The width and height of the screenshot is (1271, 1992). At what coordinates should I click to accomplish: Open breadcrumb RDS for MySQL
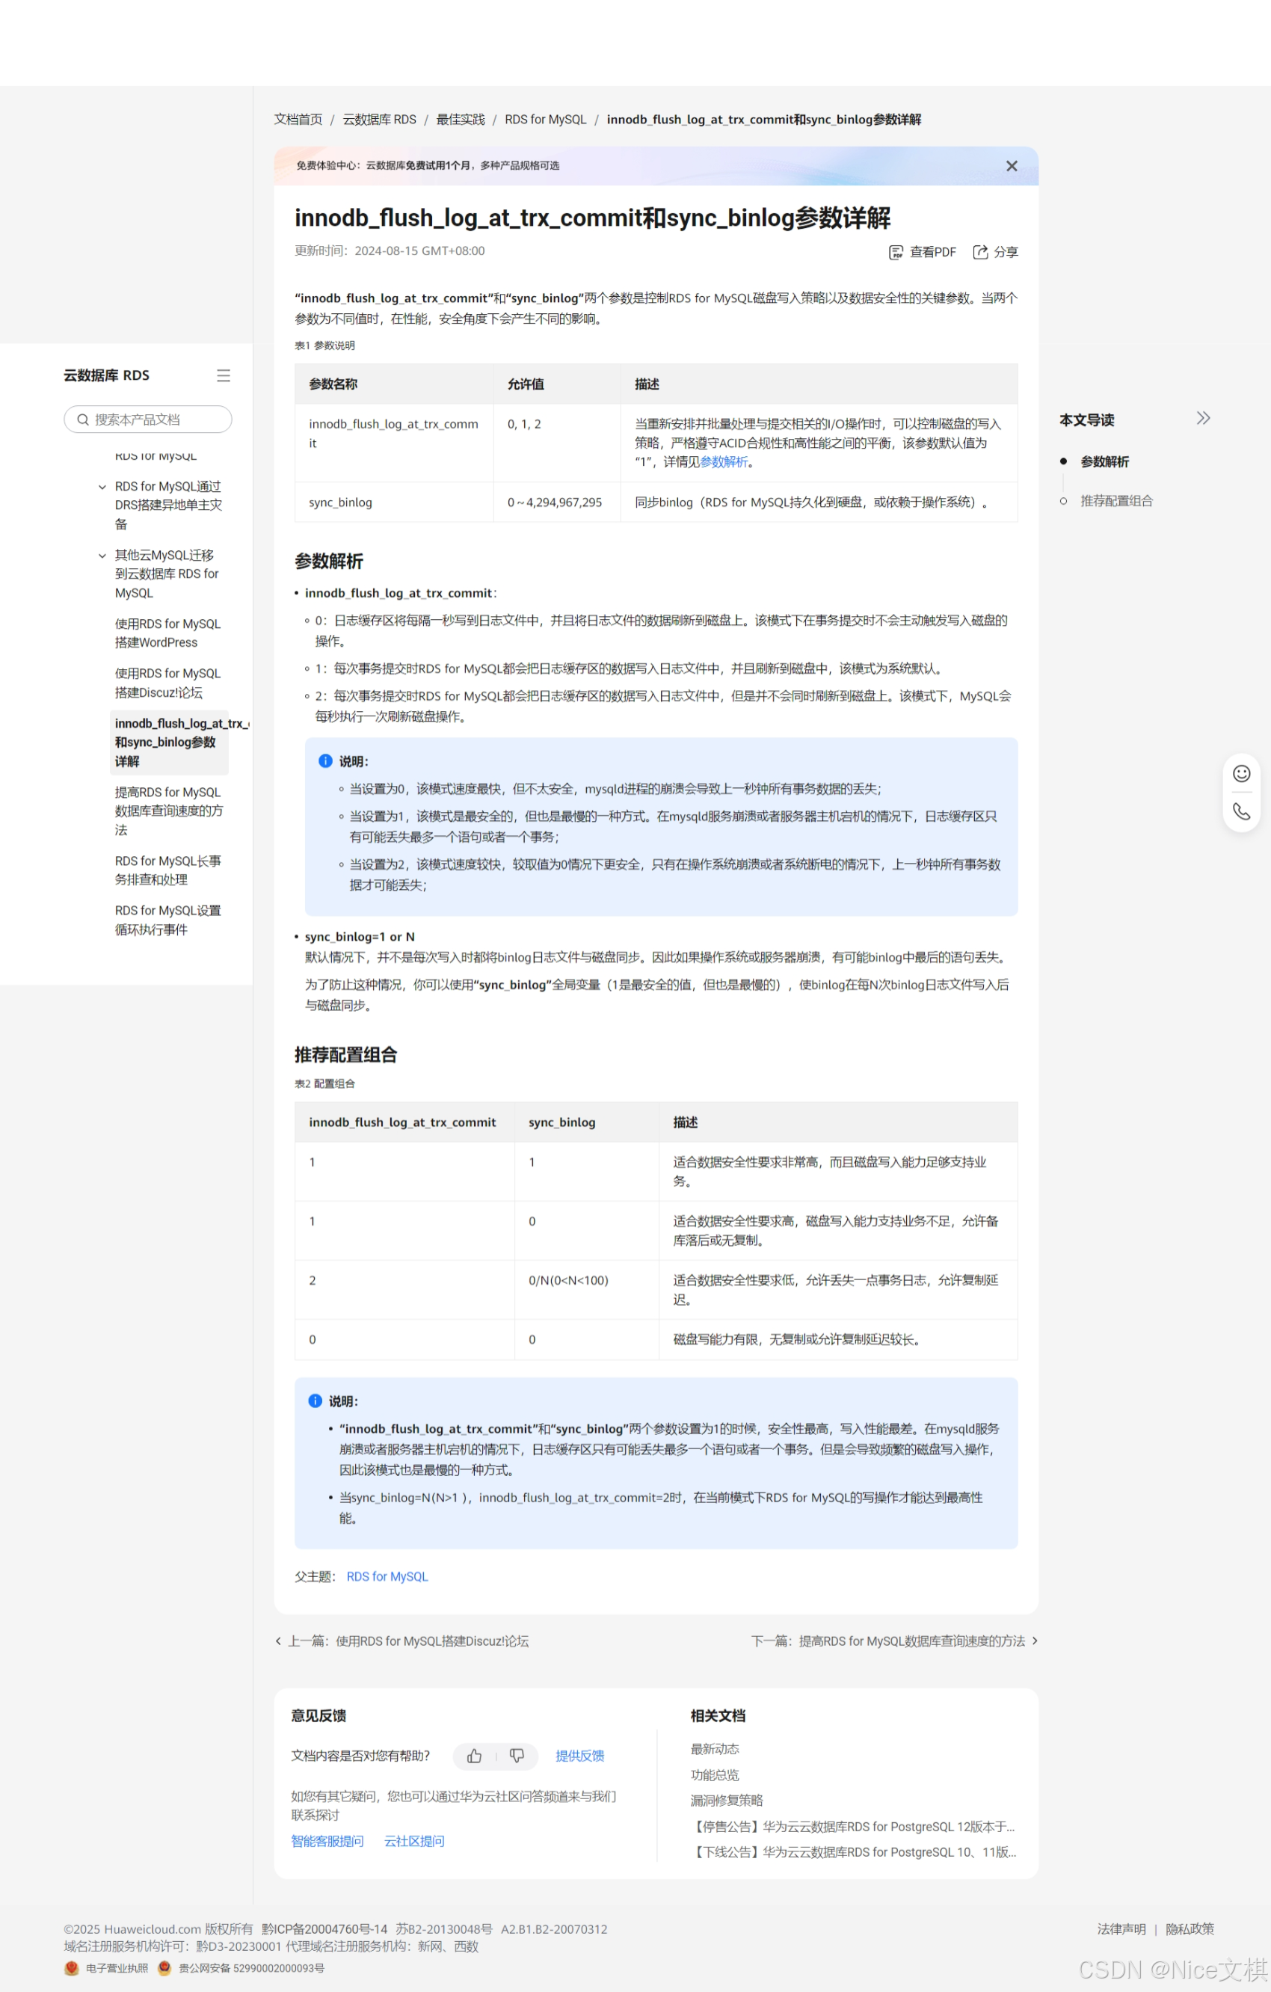pyautogui.click(x=546, y=120)
